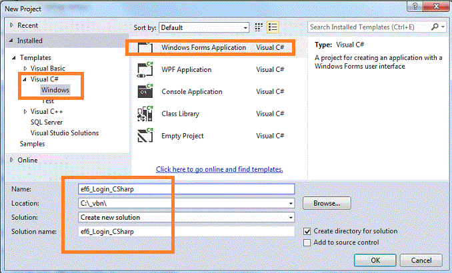Image resolution: width=452 pixels, height=273 pixels.
Task: Click the Empty Project template icon
Action: click(145, 135)
